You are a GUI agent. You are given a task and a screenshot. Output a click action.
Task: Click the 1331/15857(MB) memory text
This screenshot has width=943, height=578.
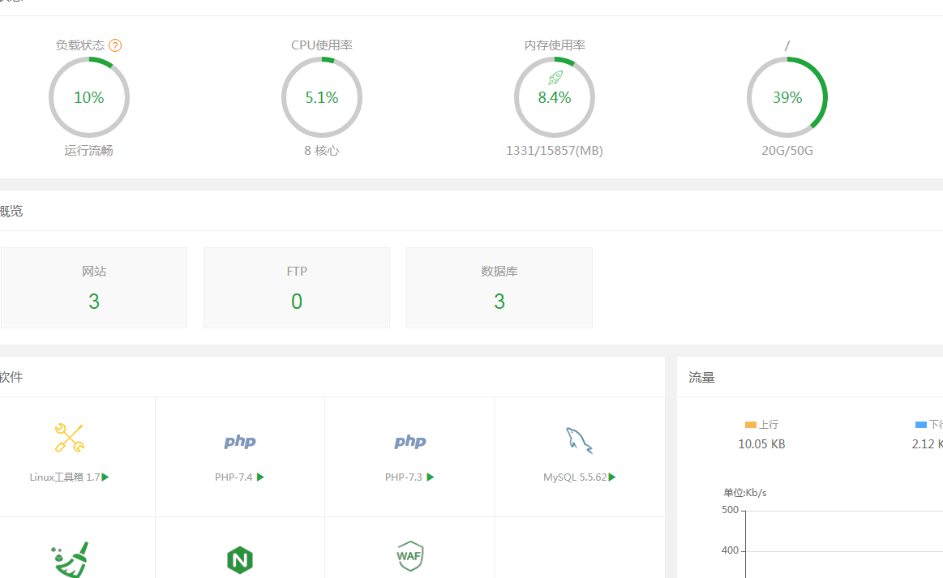[x=555, y=150]
